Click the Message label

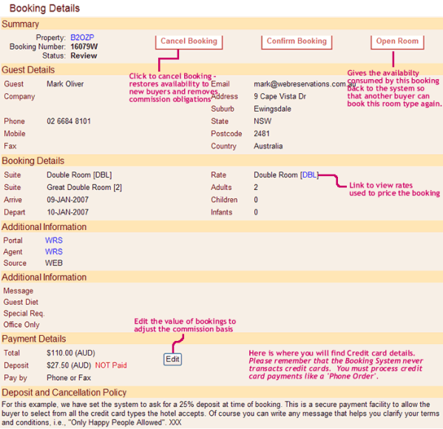tap(18, 291)
